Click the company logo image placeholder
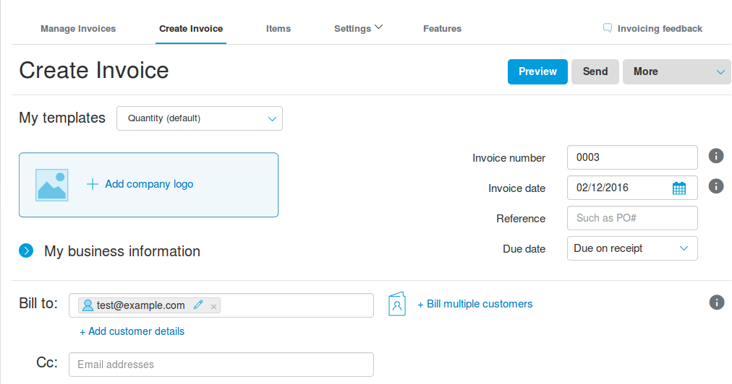Image resolution: width=732 pixels, height=384 pixels. tap(52, 185)
